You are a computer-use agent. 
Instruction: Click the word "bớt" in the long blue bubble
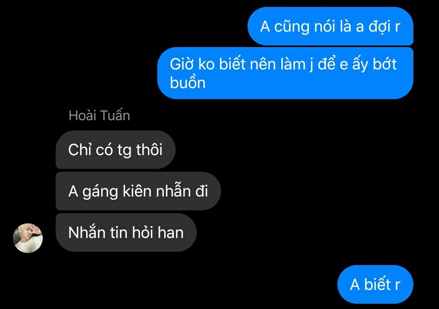[385, 64]
